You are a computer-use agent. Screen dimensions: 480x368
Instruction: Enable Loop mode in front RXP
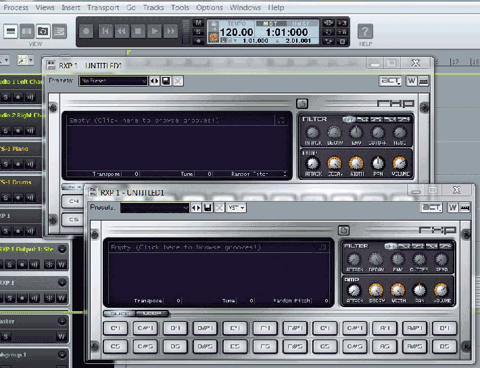(152, 313)
